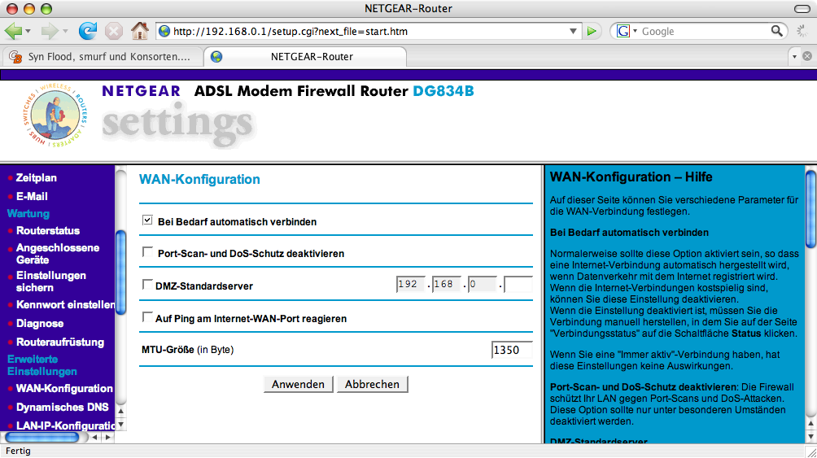817x458 pixels.
Task: Click the NETGEAR circular logo image
Action: tap(55, 116)
